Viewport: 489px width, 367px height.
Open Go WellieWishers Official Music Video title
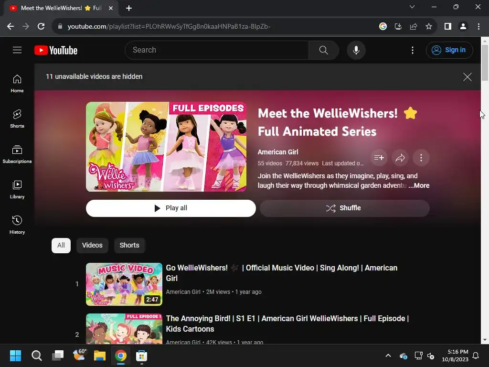tap(282, 273)
